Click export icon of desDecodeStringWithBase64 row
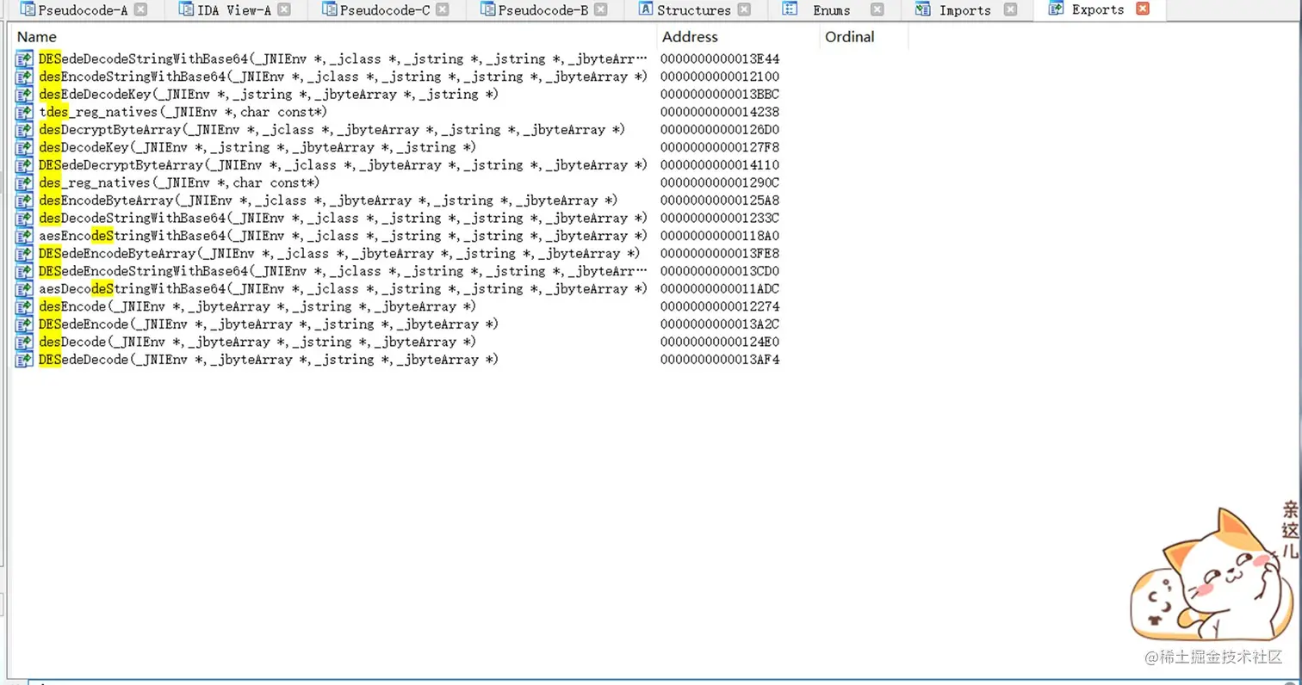Image resolution: width=1302 pixels, height=685 pixels. [x=24, y=218]
